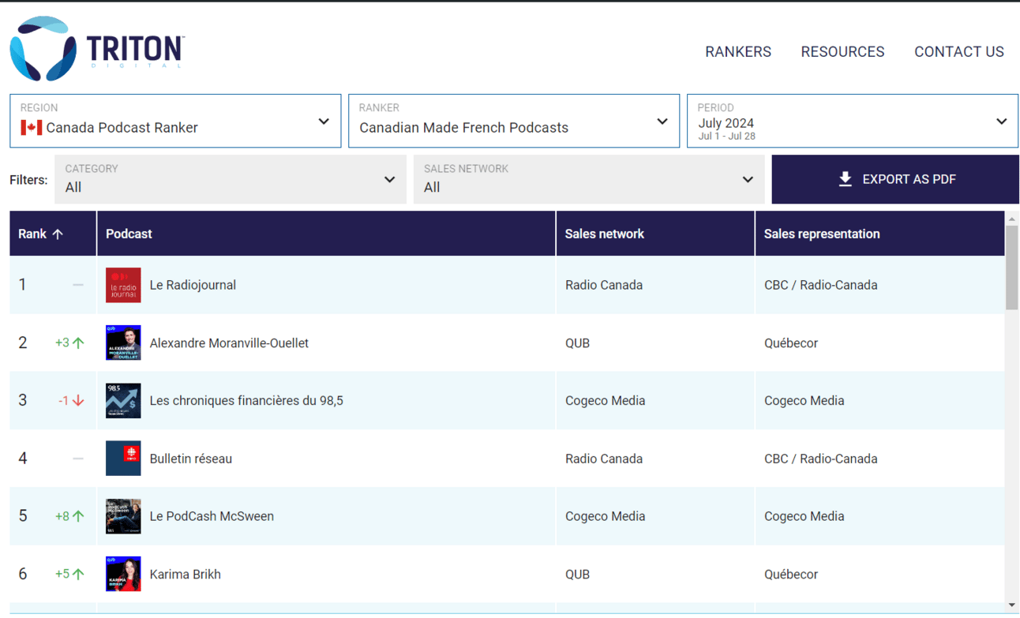Open the Sales Network filter dropdown
Screen dimensions: 1020x618
(x=588, y=179)
